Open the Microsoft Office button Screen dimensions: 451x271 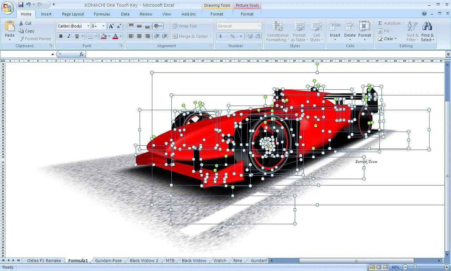tap(7, 7)
